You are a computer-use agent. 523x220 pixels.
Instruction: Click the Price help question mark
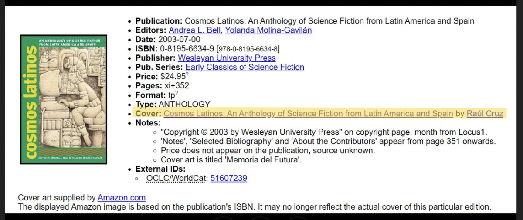pos(187,74)
